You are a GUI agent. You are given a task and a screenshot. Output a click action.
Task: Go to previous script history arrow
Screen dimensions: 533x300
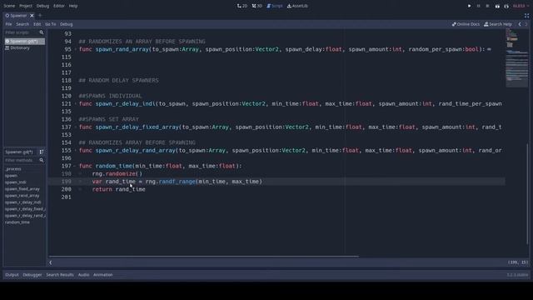(520, 24)
